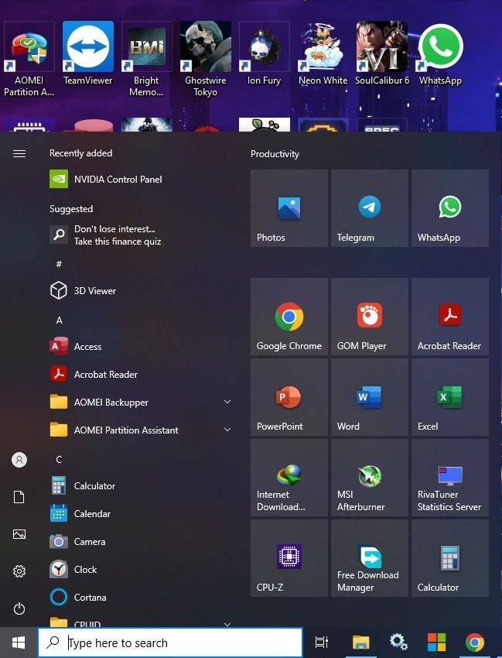
Task: Launch the PowerPoint tile
Action: coord(289,397)
